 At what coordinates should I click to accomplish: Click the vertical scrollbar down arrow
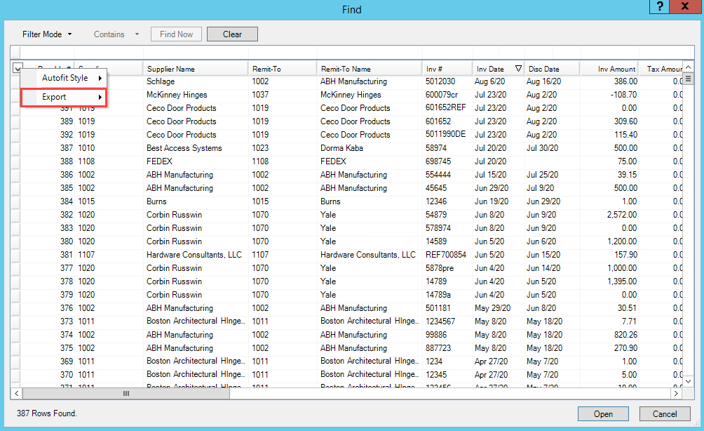click(689, 381)
